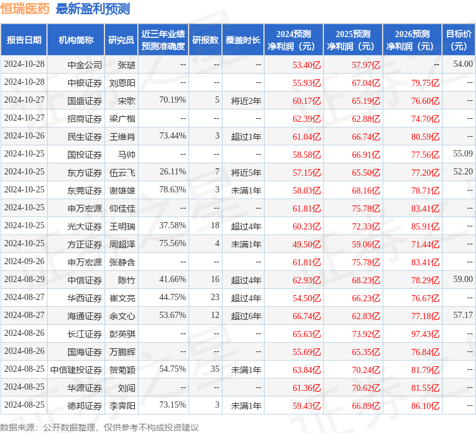Click the 86.10亿 forecast value
The height and width of the screenshot is (433, 476).
[425, 405]
